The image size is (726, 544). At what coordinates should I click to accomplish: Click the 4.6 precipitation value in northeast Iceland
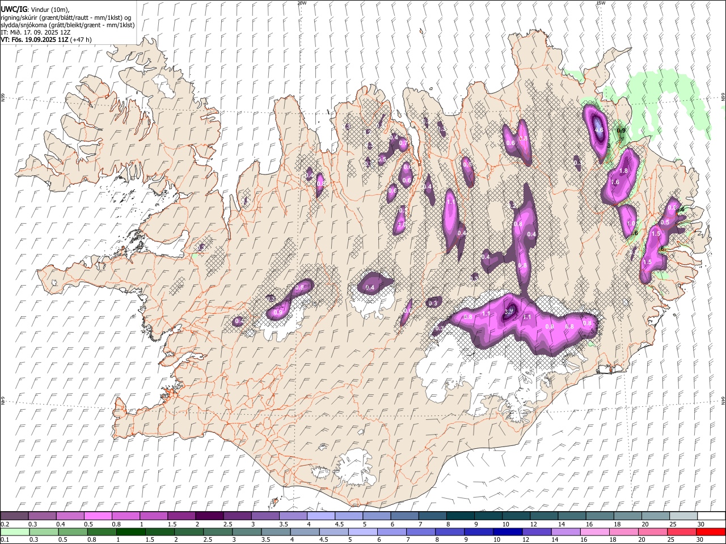pos(599,130)
